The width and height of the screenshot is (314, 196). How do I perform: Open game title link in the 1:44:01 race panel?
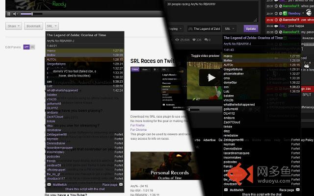[x=77, y=35]
